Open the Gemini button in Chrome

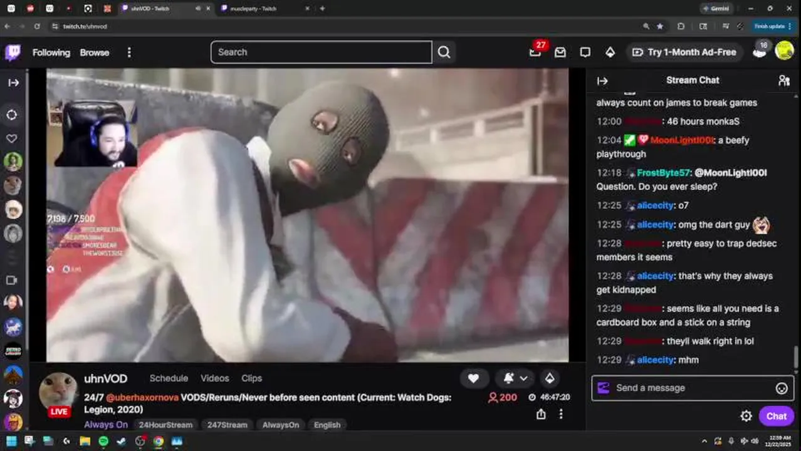click(x=715, y=9)
